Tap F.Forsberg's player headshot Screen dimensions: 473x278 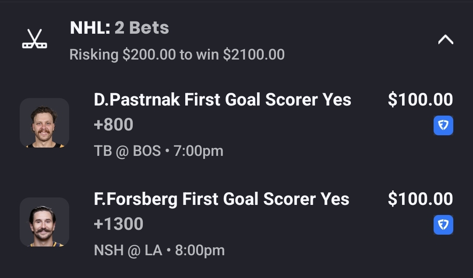click(44, 222)
